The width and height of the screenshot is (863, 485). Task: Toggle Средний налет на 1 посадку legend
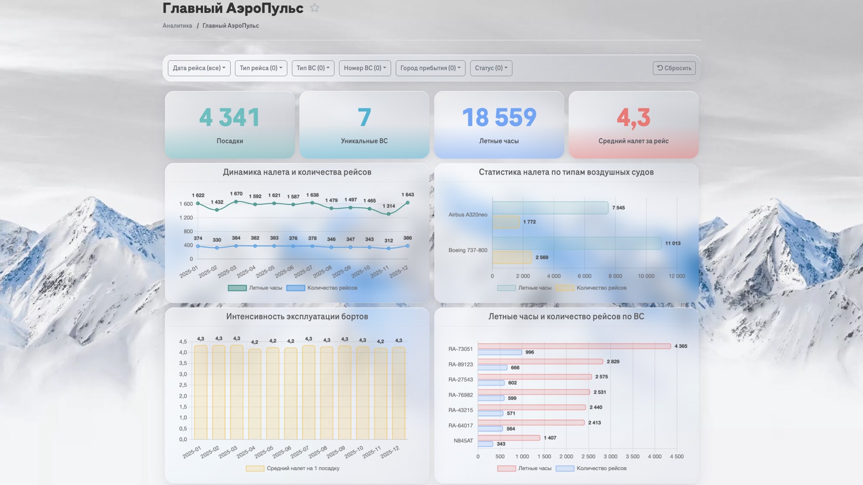[x=293, y=468]
